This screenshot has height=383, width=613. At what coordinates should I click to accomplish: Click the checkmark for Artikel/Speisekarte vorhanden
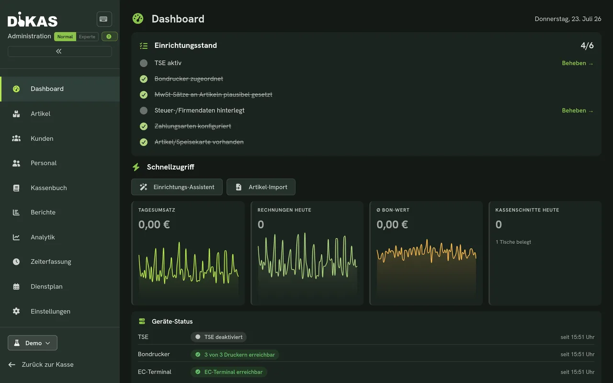[144, 142]
